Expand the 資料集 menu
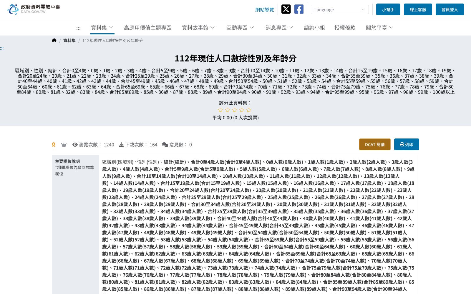The image size is (471, 294). (102, 28)
